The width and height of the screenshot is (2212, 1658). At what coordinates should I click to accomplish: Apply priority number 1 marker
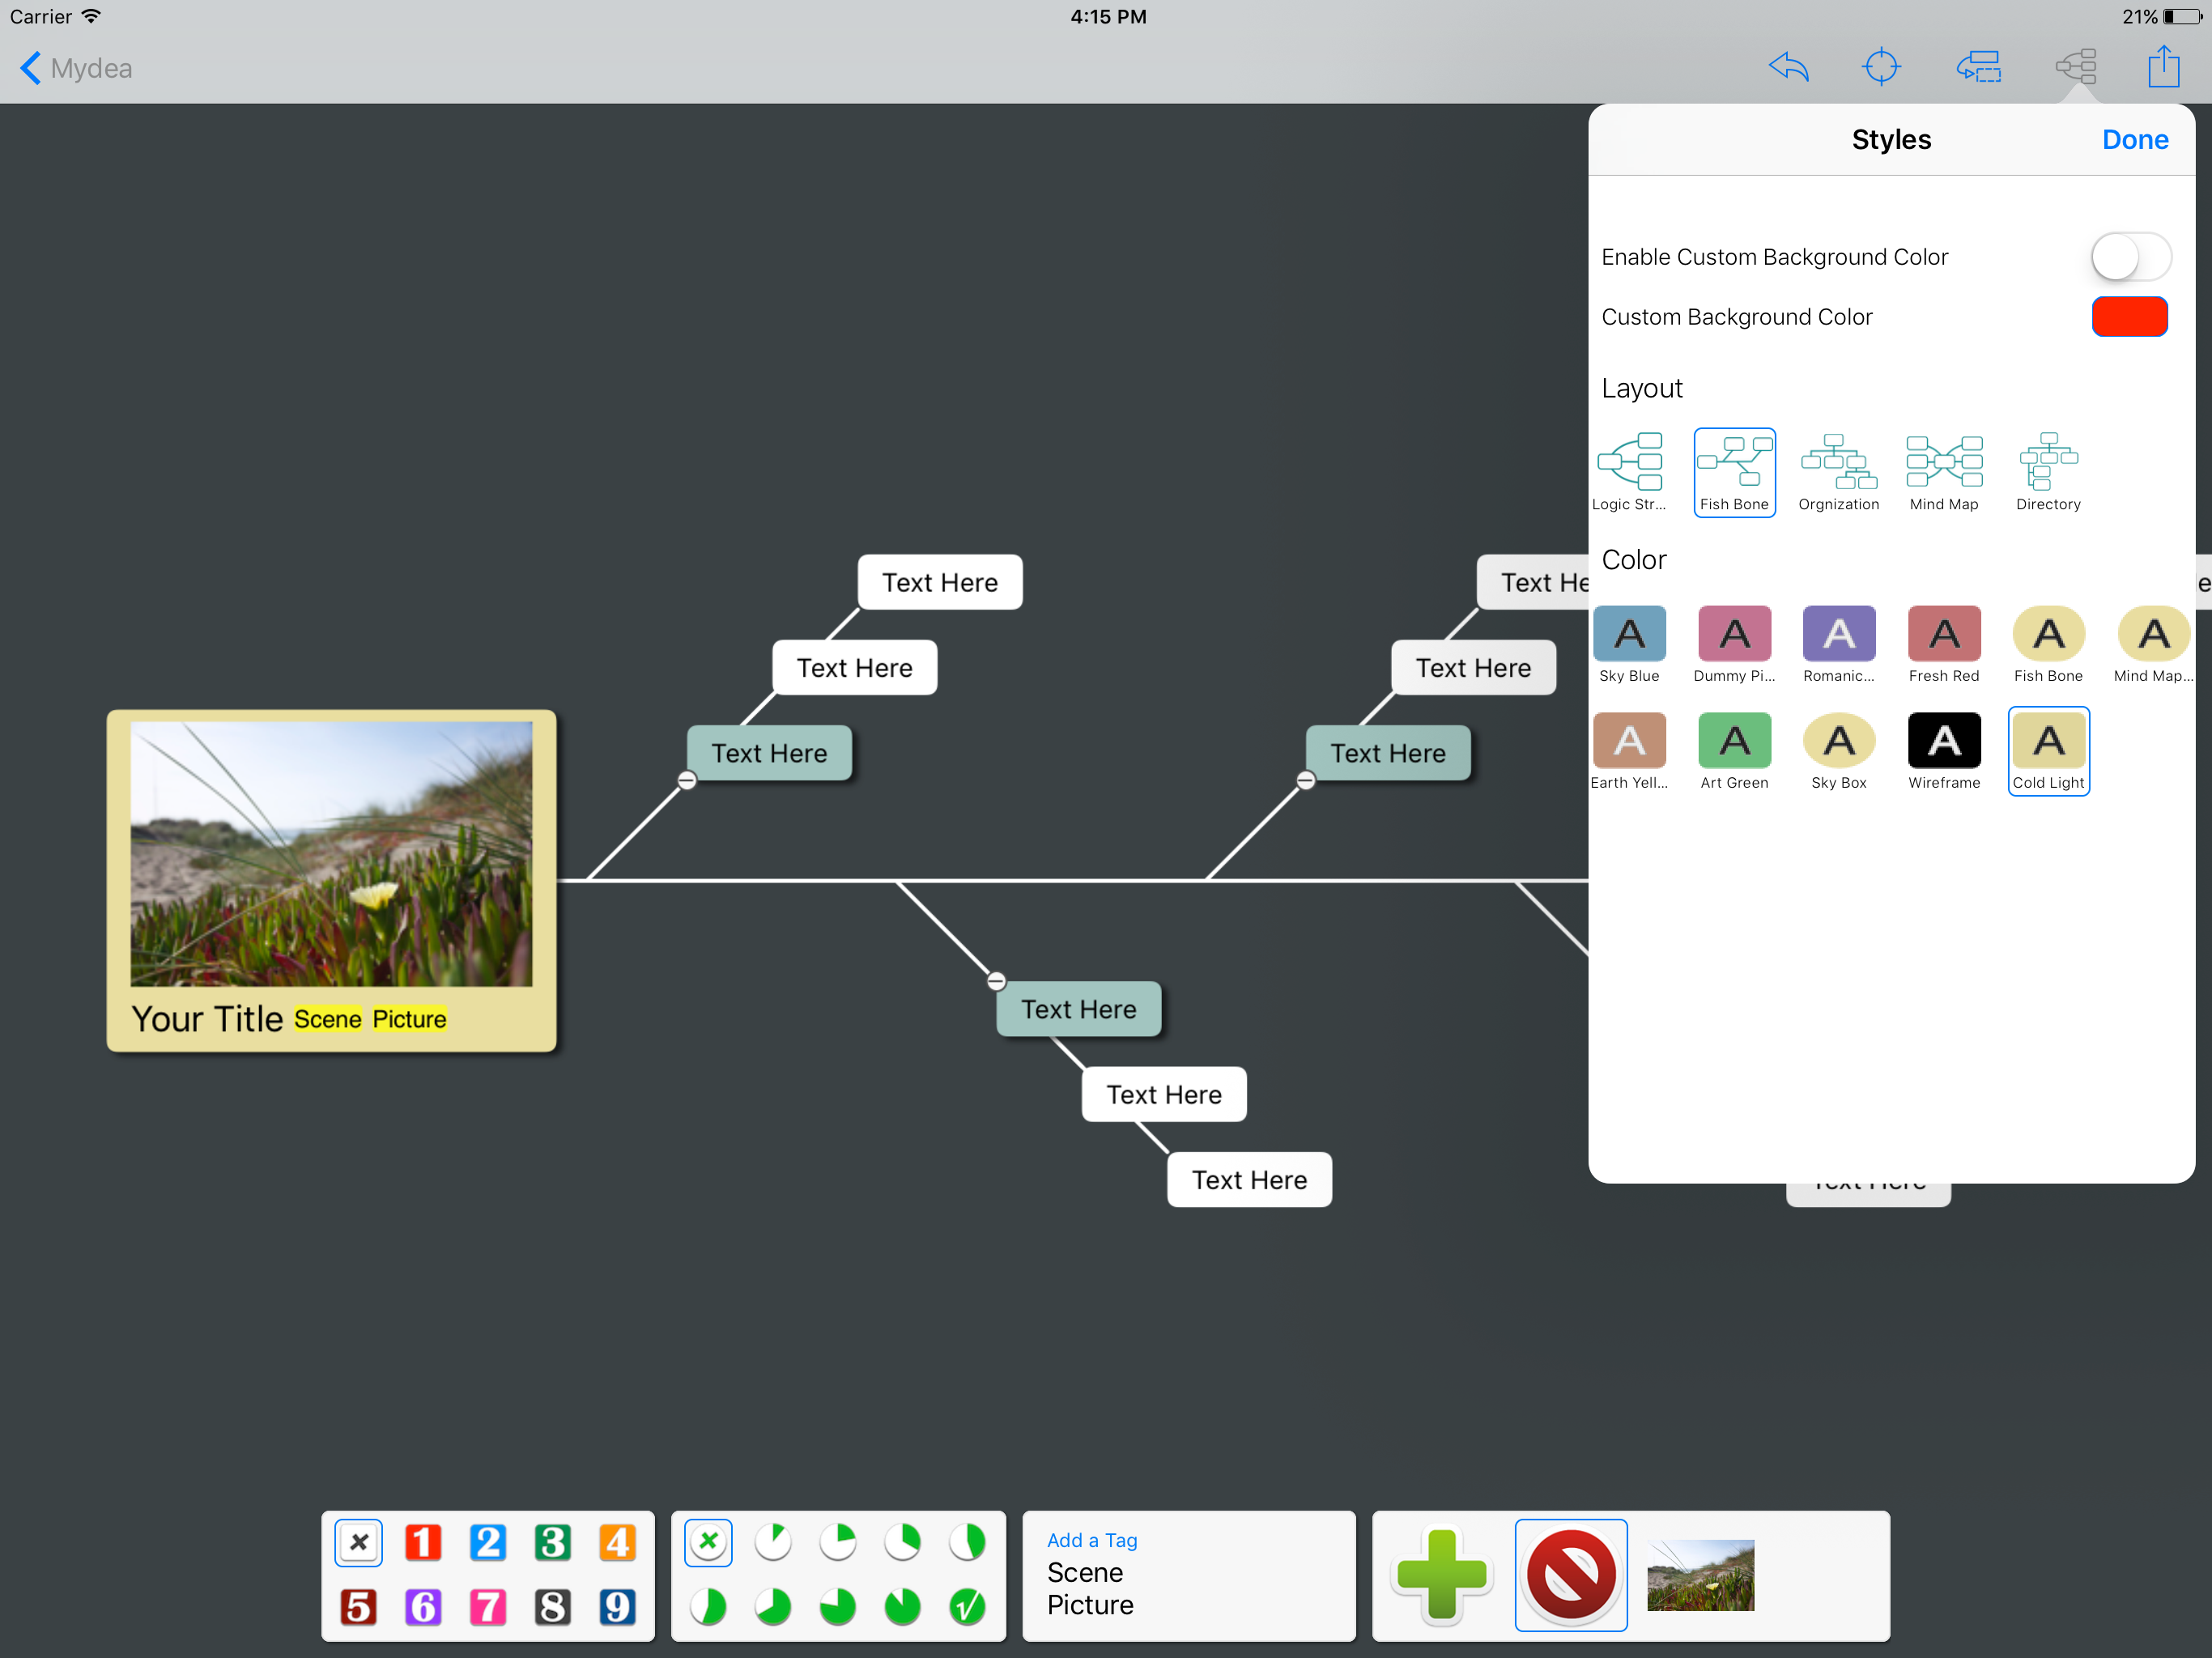[x=423, y=1542]
